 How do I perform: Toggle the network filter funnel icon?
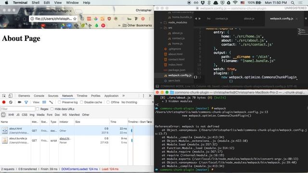pyautogui.click(x=26, y=102)
